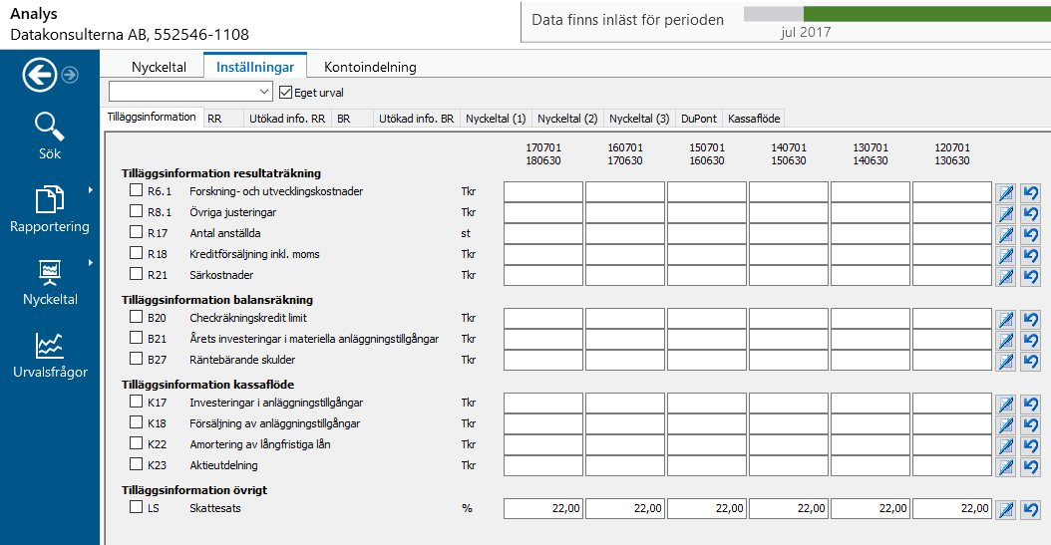
Task: Edit row R8.1 Övriga justeringar with the pencil
Action: click(x=1005, y=213)
